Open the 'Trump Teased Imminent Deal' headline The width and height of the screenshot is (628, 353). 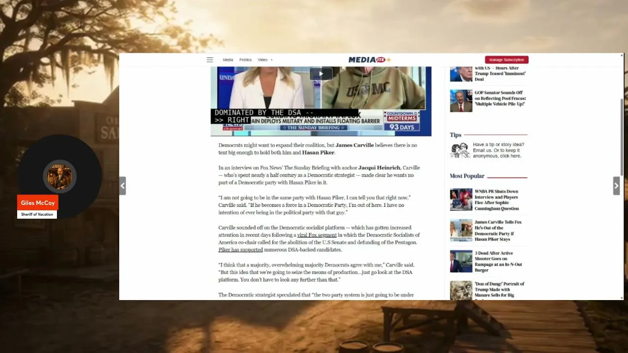tap(500, 74)
